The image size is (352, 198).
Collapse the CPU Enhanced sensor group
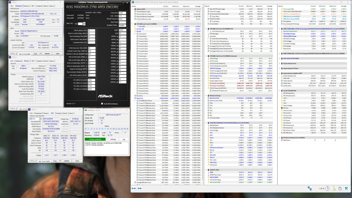coord(206,56)
